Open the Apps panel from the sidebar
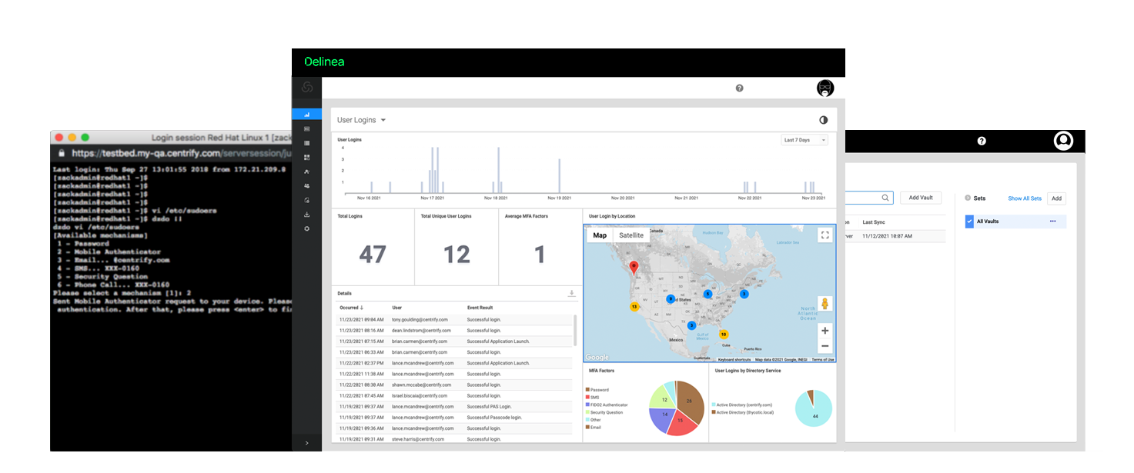Viewport: 1134px width, 473px height. click(306, 128)
